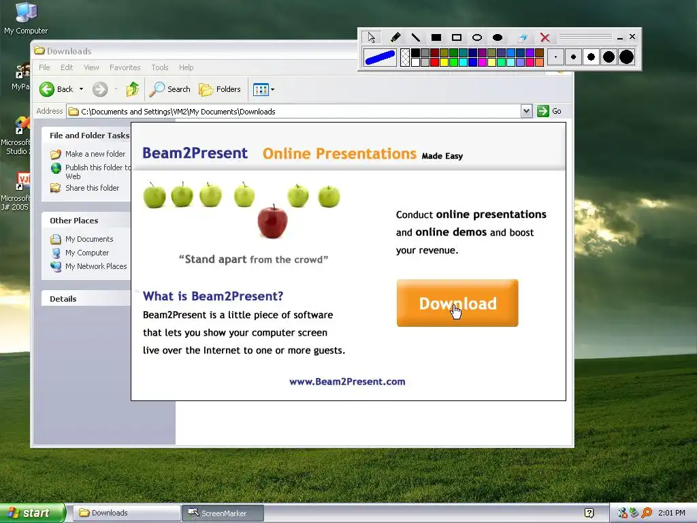The height and width of the screenshot is (523, 697).
Task: Expand the address bar dropdown
Action: 526,111
